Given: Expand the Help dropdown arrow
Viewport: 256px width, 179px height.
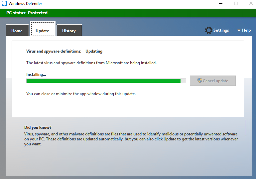Looking at the screenshot, I should tap(239, 30).
